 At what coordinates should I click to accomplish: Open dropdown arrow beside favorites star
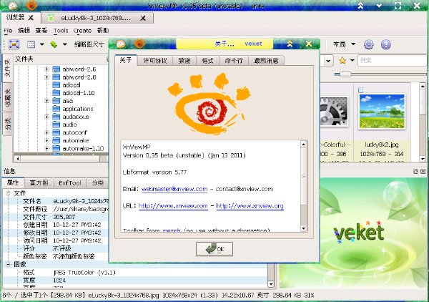[x=352, y=61]
